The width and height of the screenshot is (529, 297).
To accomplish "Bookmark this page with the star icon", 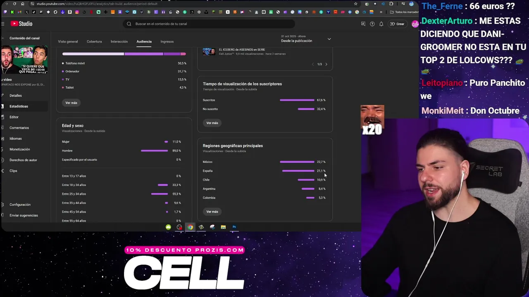I will coord(355,4).
